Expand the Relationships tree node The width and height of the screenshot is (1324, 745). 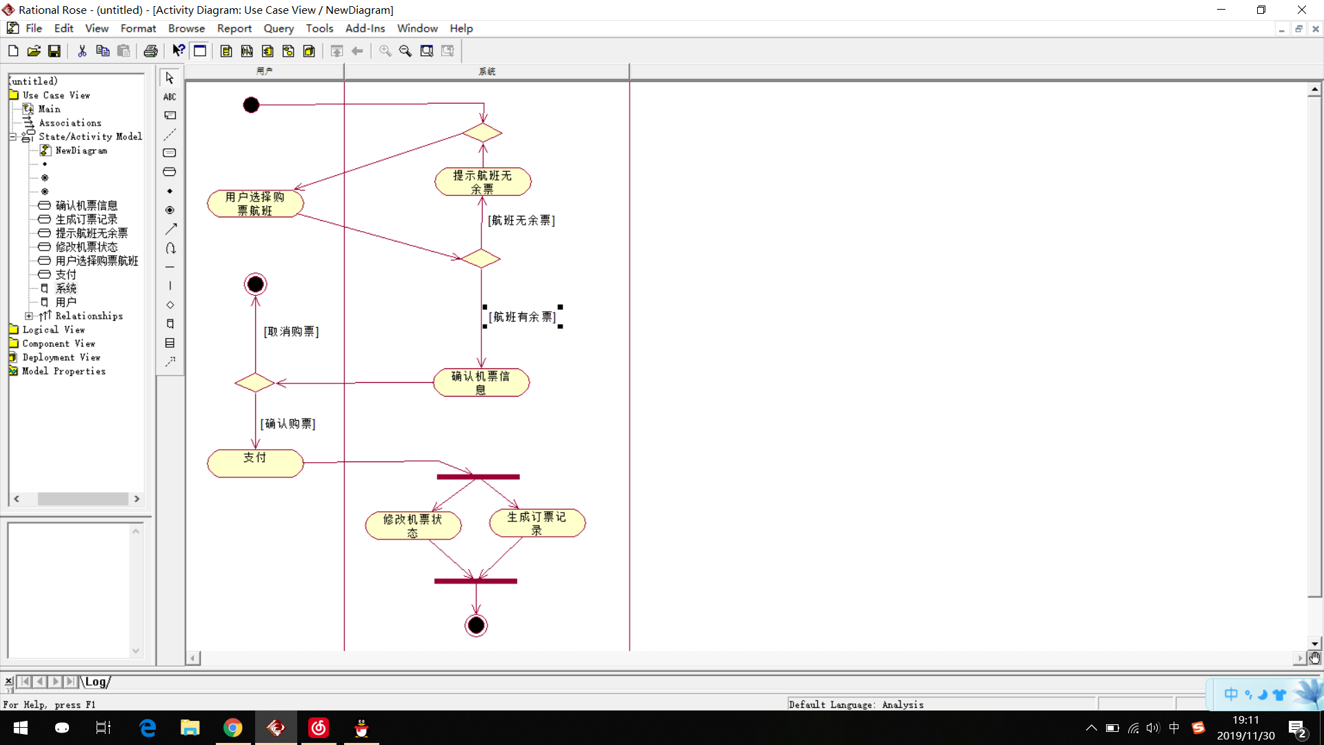pos(28,316)
